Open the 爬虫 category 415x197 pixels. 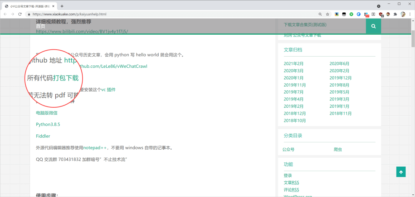(338, 150)
